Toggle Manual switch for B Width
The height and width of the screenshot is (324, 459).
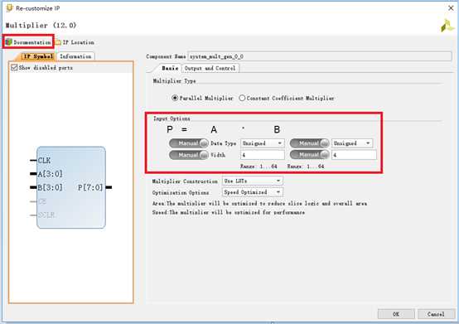(x=309, y=154)
